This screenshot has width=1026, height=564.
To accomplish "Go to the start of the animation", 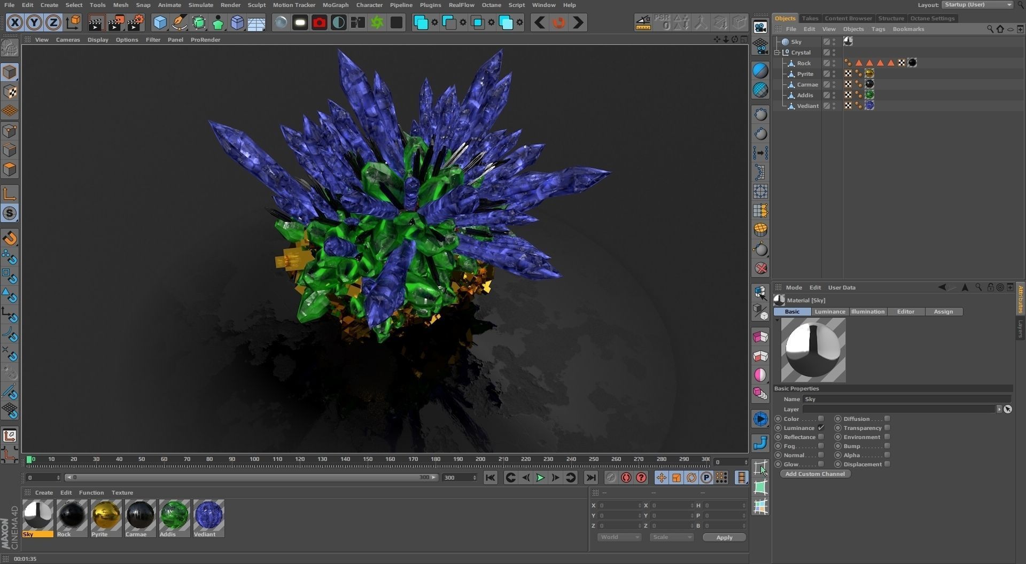I will [x=491, y=477].
